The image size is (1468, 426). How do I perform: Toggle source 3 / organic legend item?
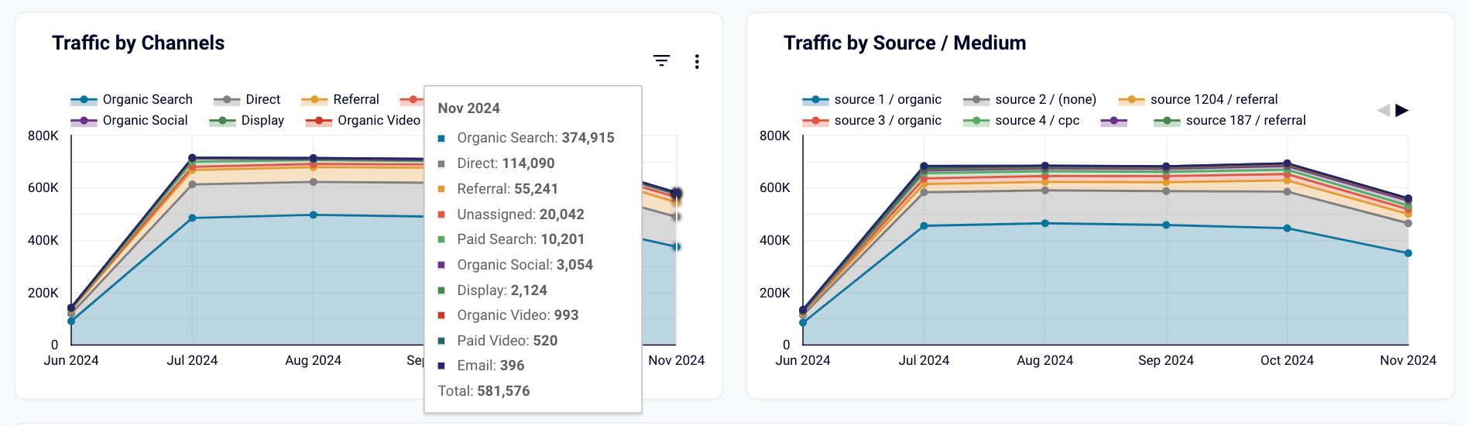(872, 120)
